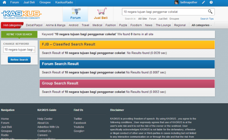Open Youtube footer link
Viewport: 228px width, 140px height.
[x=79, y=127]
